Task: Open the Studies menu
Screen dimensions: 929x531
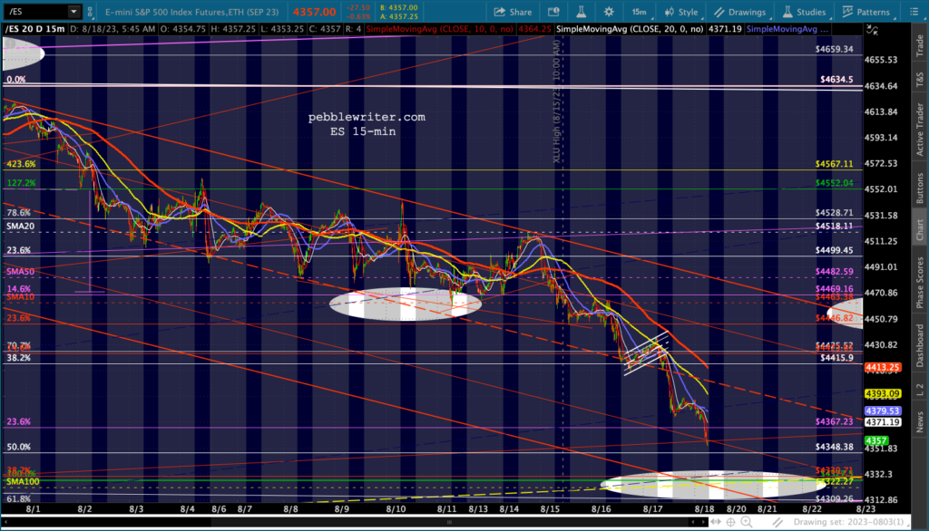Action: (x=804, y=12)
